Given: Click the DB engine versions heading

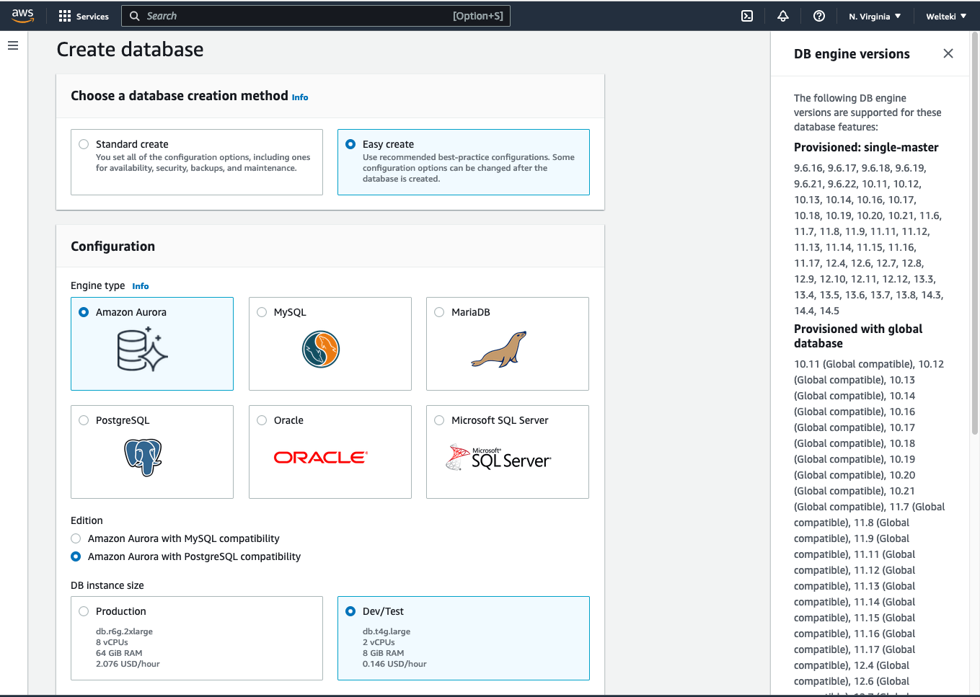Looking at the screenshot, I should [852, 54].
